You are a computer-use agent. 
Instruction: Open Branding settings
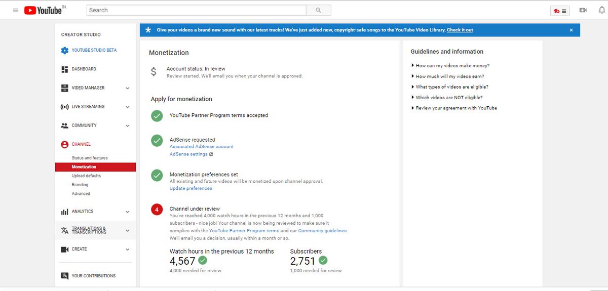click(80, 185)
